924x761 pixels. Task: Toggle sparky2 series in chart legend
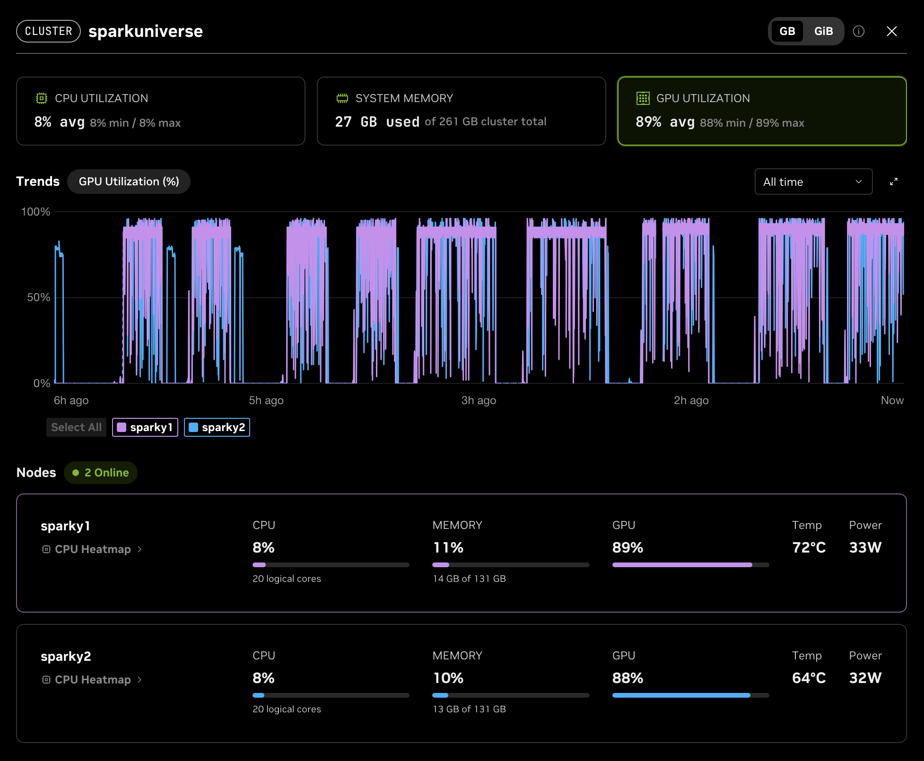217,427
